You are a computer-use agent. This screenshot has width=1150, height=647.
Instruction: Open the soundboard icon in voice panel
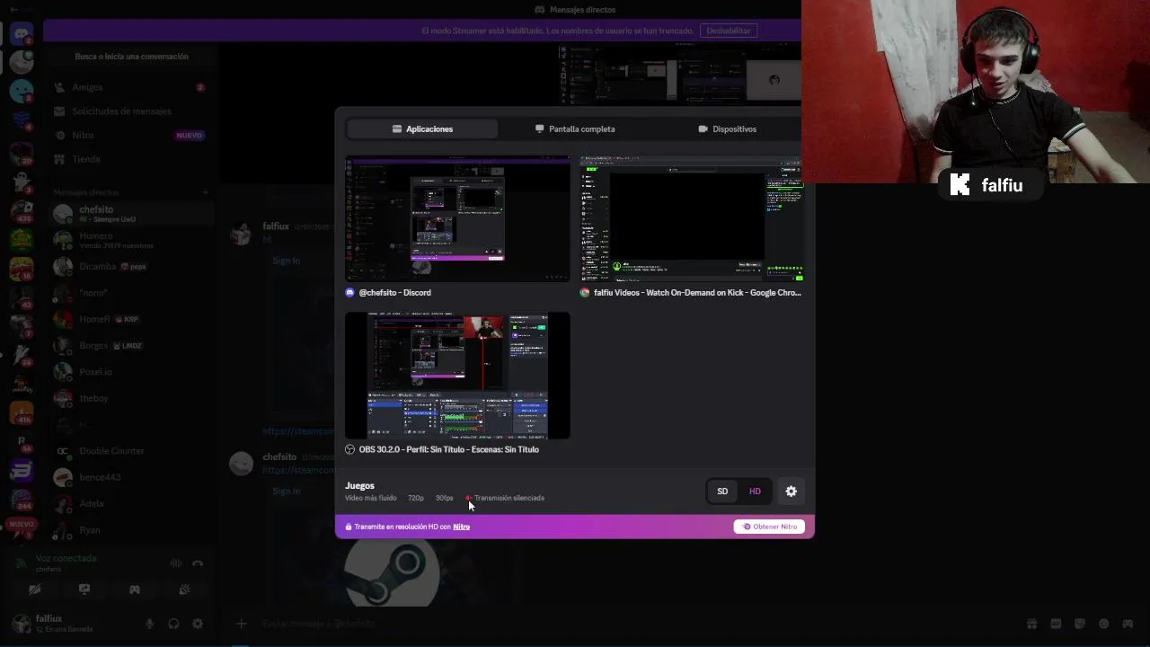[184, 589]
